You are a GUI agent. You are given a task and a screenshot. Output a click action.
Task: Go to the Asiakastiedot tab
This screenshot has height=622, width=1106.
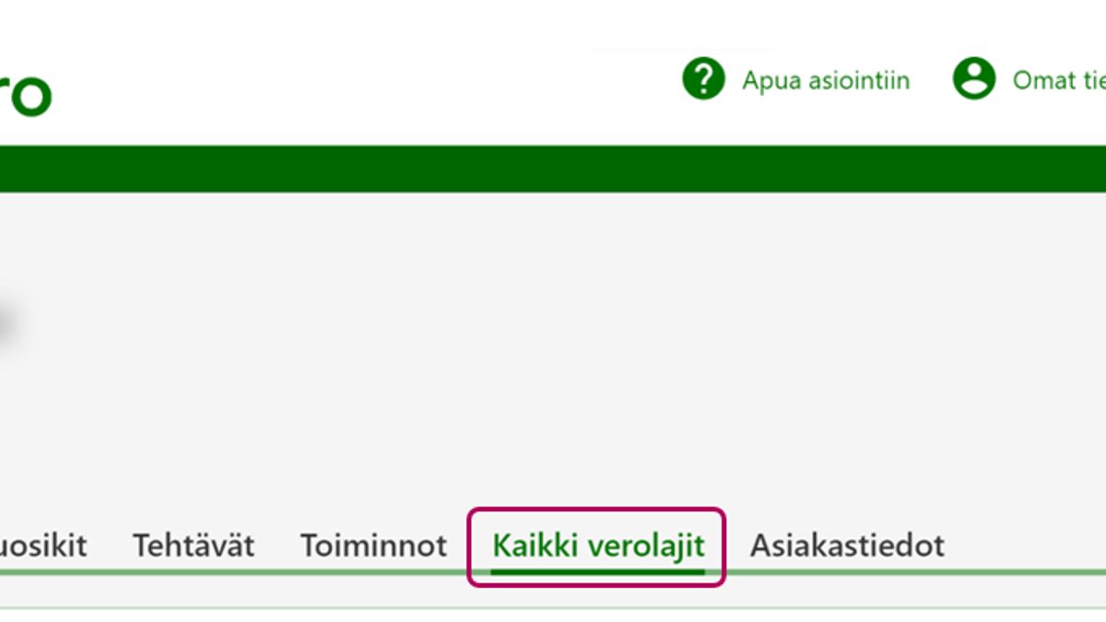pyautogui.click(x=847, y=546)
